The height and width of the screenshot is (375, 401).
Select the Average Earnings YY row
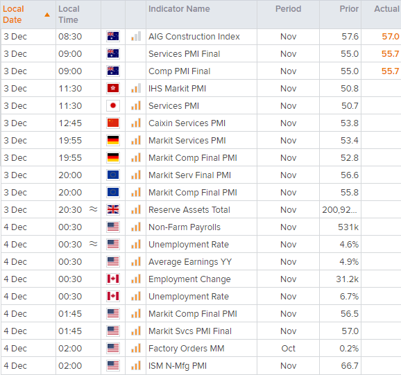coord(200,261)
